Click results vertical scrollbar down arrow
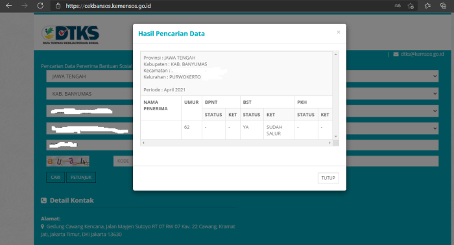Viewport: 454px width, 245px height. coord(335,137)
